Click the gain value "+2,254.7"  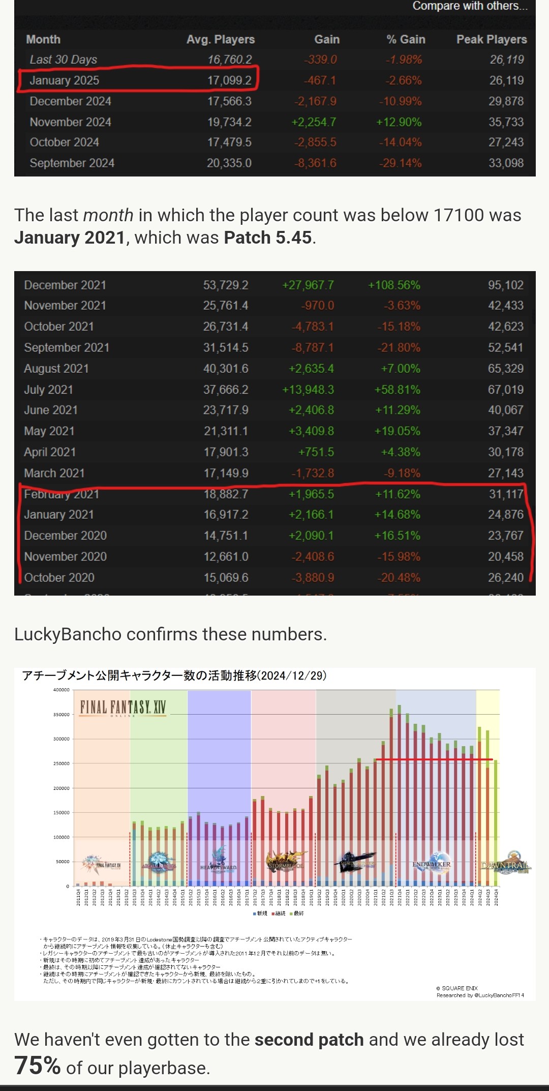click(314, 122)
